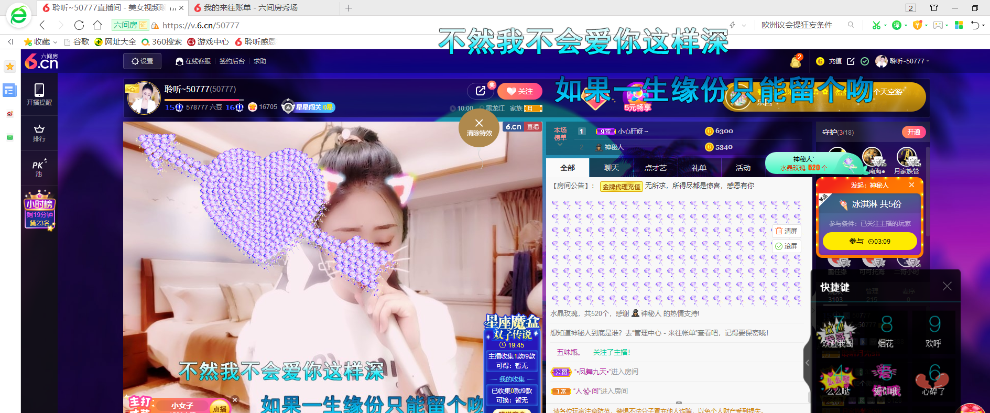
Task: Close the 冰淇淋 lottery popup
Action: pos(911,185)
